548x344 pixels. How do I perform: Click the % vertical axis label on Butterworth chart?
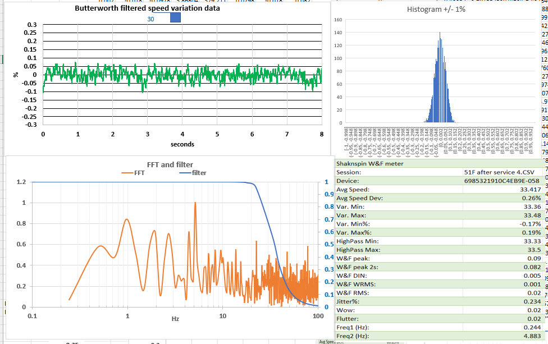point(15,75)
